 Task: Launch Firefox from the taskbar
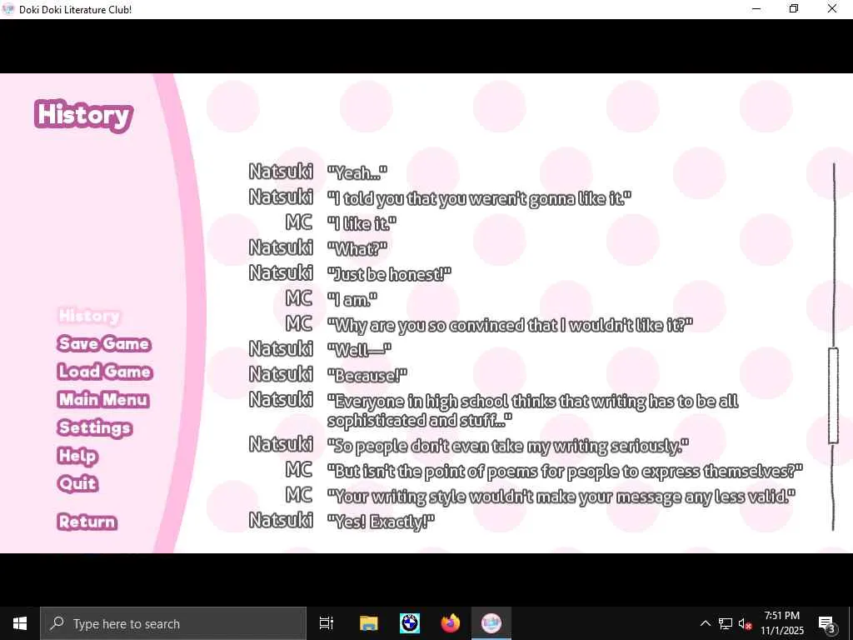[451, 623]
